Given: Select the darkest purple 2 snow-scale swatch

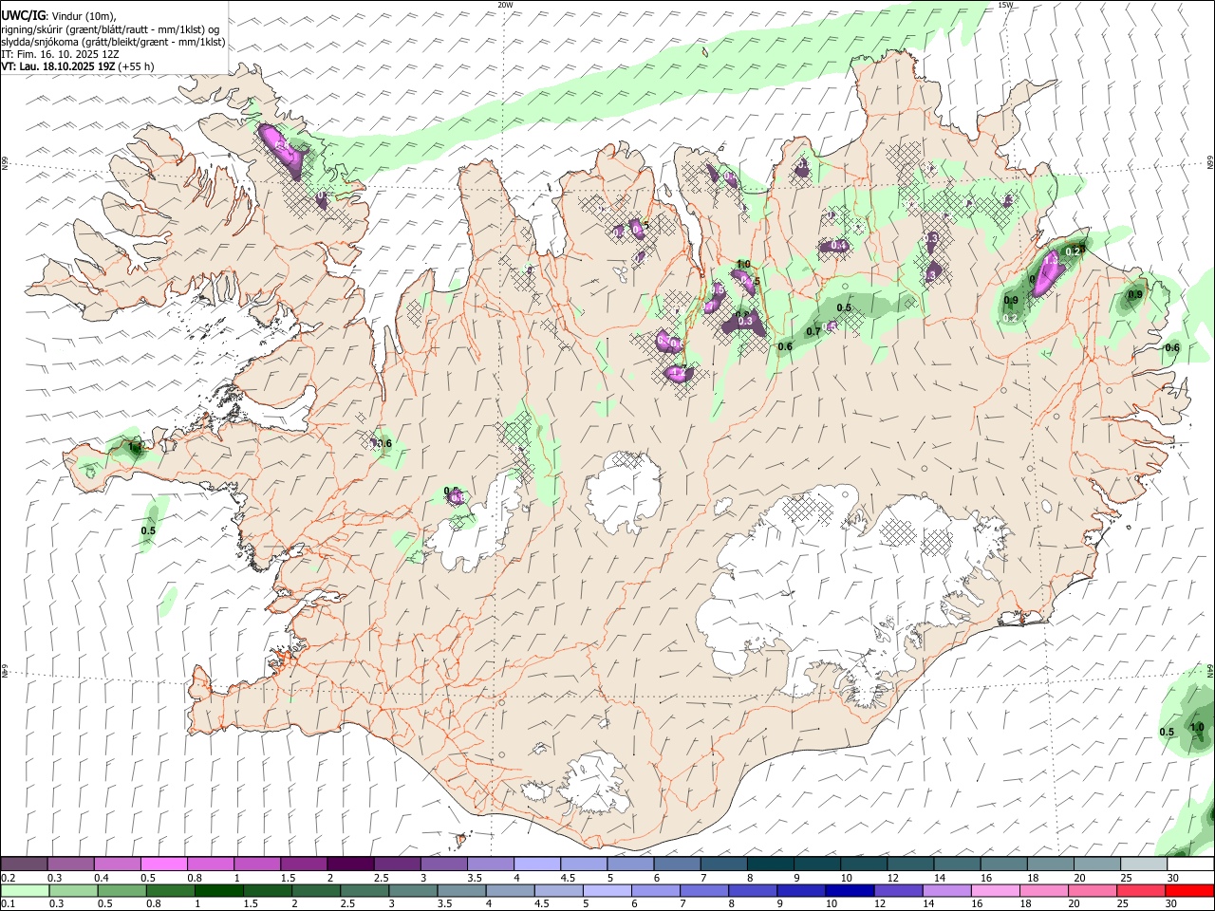Looking at the screenshot, I should pos(349,865).
